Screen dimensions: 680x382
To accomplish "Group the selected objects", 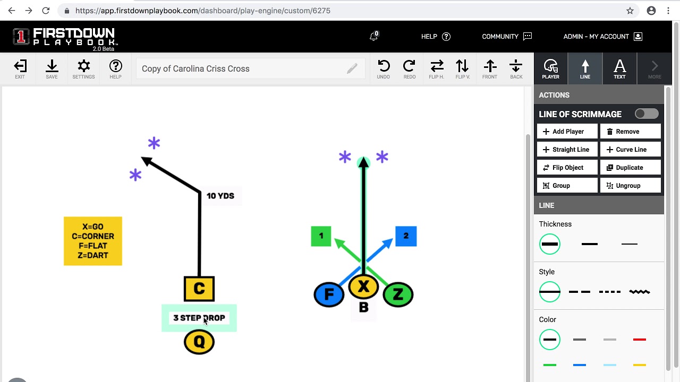I will (567, 186).
